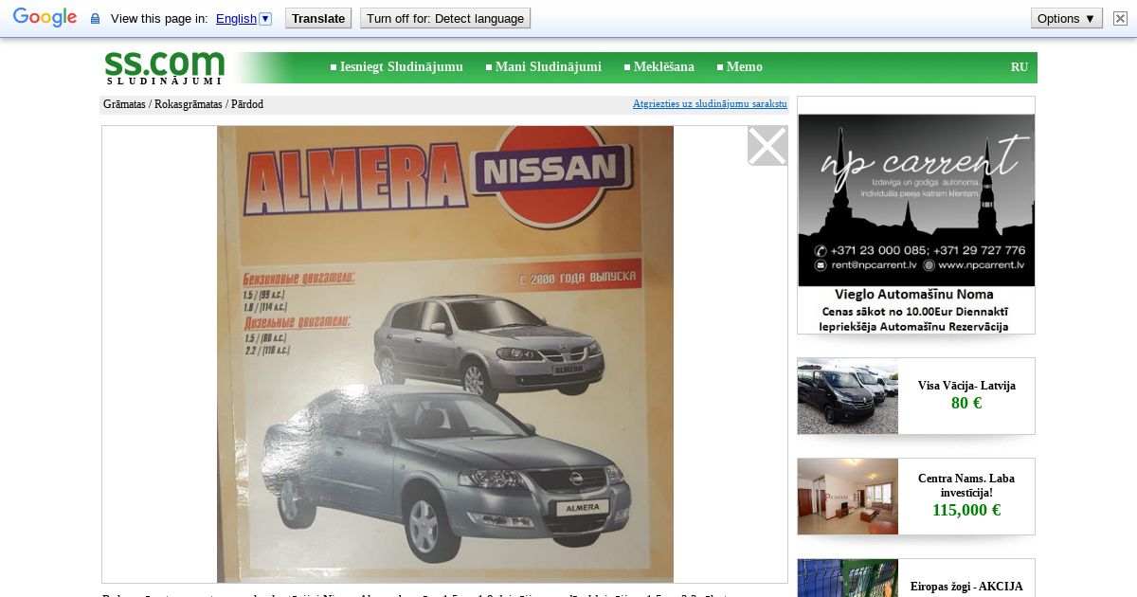Image resolution: width=1137 pixels, height=597 pixels.
Task: Turn off translation for detected language
Action: pyautogui.click(x=445, y=18)
